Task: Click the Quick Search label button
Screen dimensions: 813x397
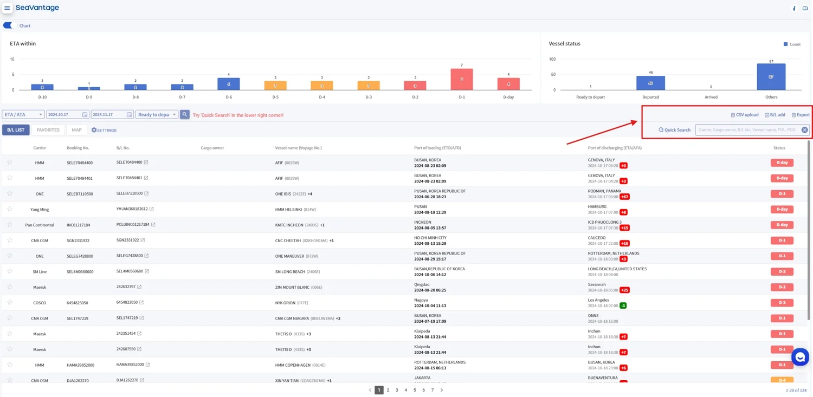Action: pos(674,130)
